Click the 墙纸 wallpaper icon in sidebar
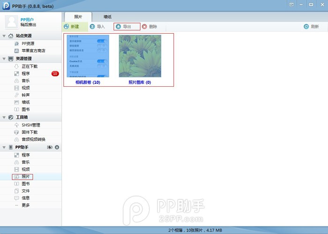The height and width of the screenshot is (234, 328). tap(16, 102)
